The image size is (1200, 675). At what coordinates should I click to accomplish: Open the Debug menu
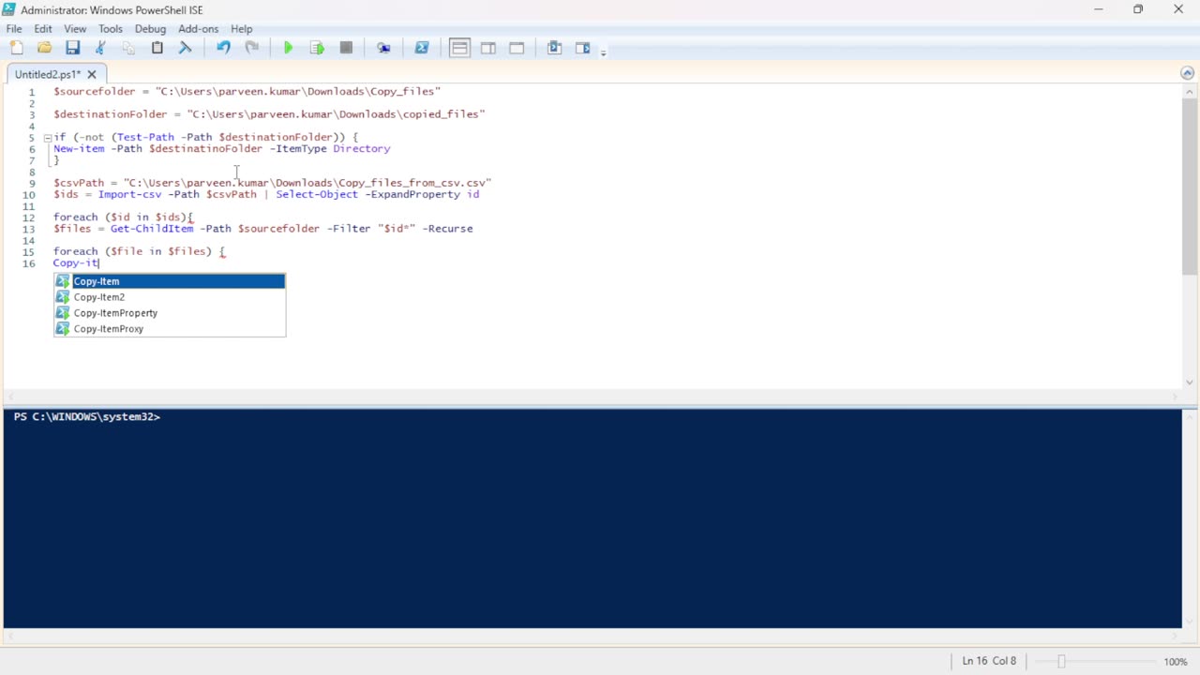(x=150, y=29)
